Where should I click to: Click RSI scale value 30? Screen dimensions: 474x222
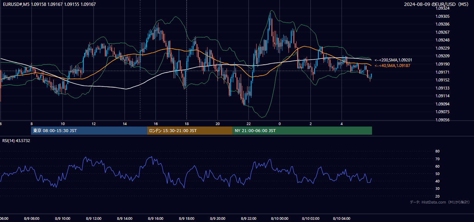tap(438, 189)
